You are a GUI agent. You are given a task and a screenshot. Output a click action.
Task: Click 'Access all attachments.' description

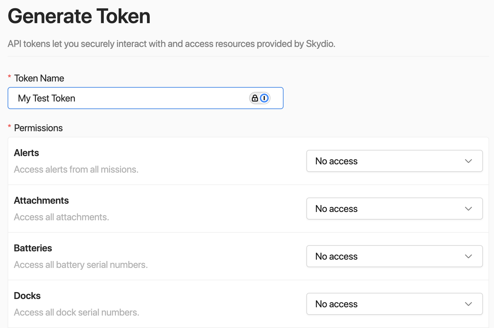tap(61, 217)
